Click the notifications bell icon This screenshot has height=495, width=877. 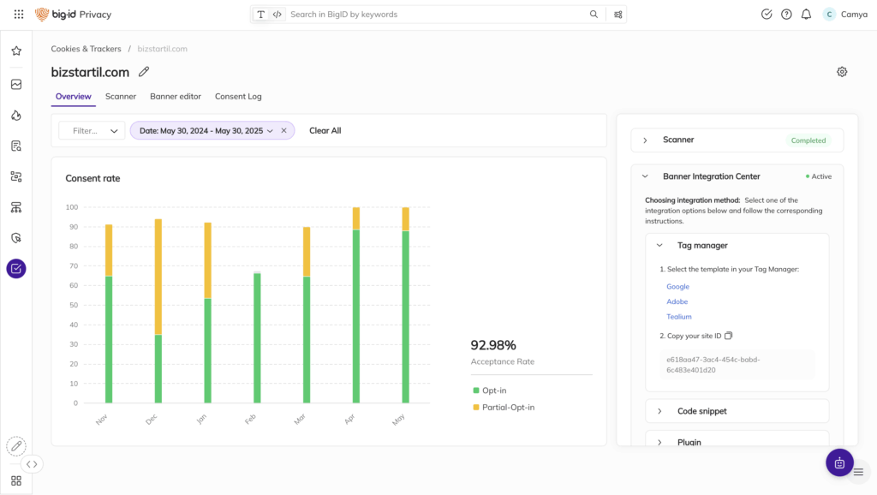[x=806, y=15]
